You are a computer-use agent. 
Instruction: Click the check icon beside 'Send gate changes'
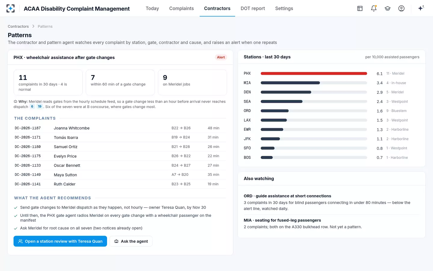(x=16, y=207)
